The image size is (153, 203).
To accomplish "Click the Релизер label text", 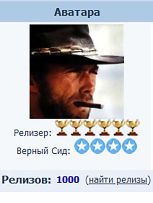I will 33,133.
